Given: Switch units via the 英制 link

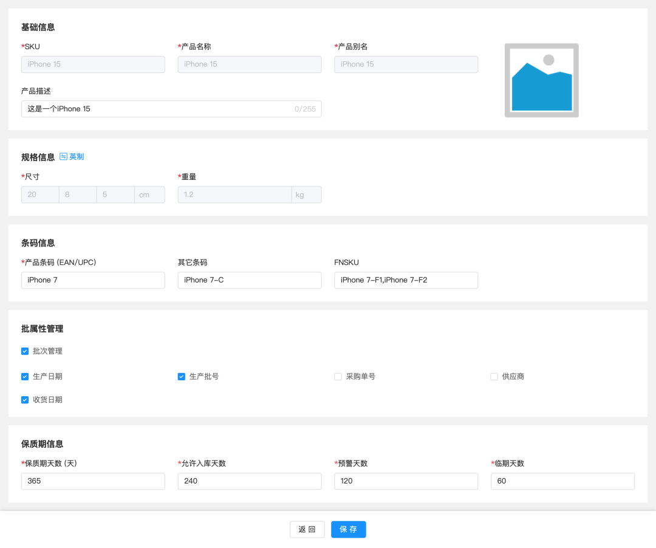Looking at the screenshot, I should click(x=77, y=157).
